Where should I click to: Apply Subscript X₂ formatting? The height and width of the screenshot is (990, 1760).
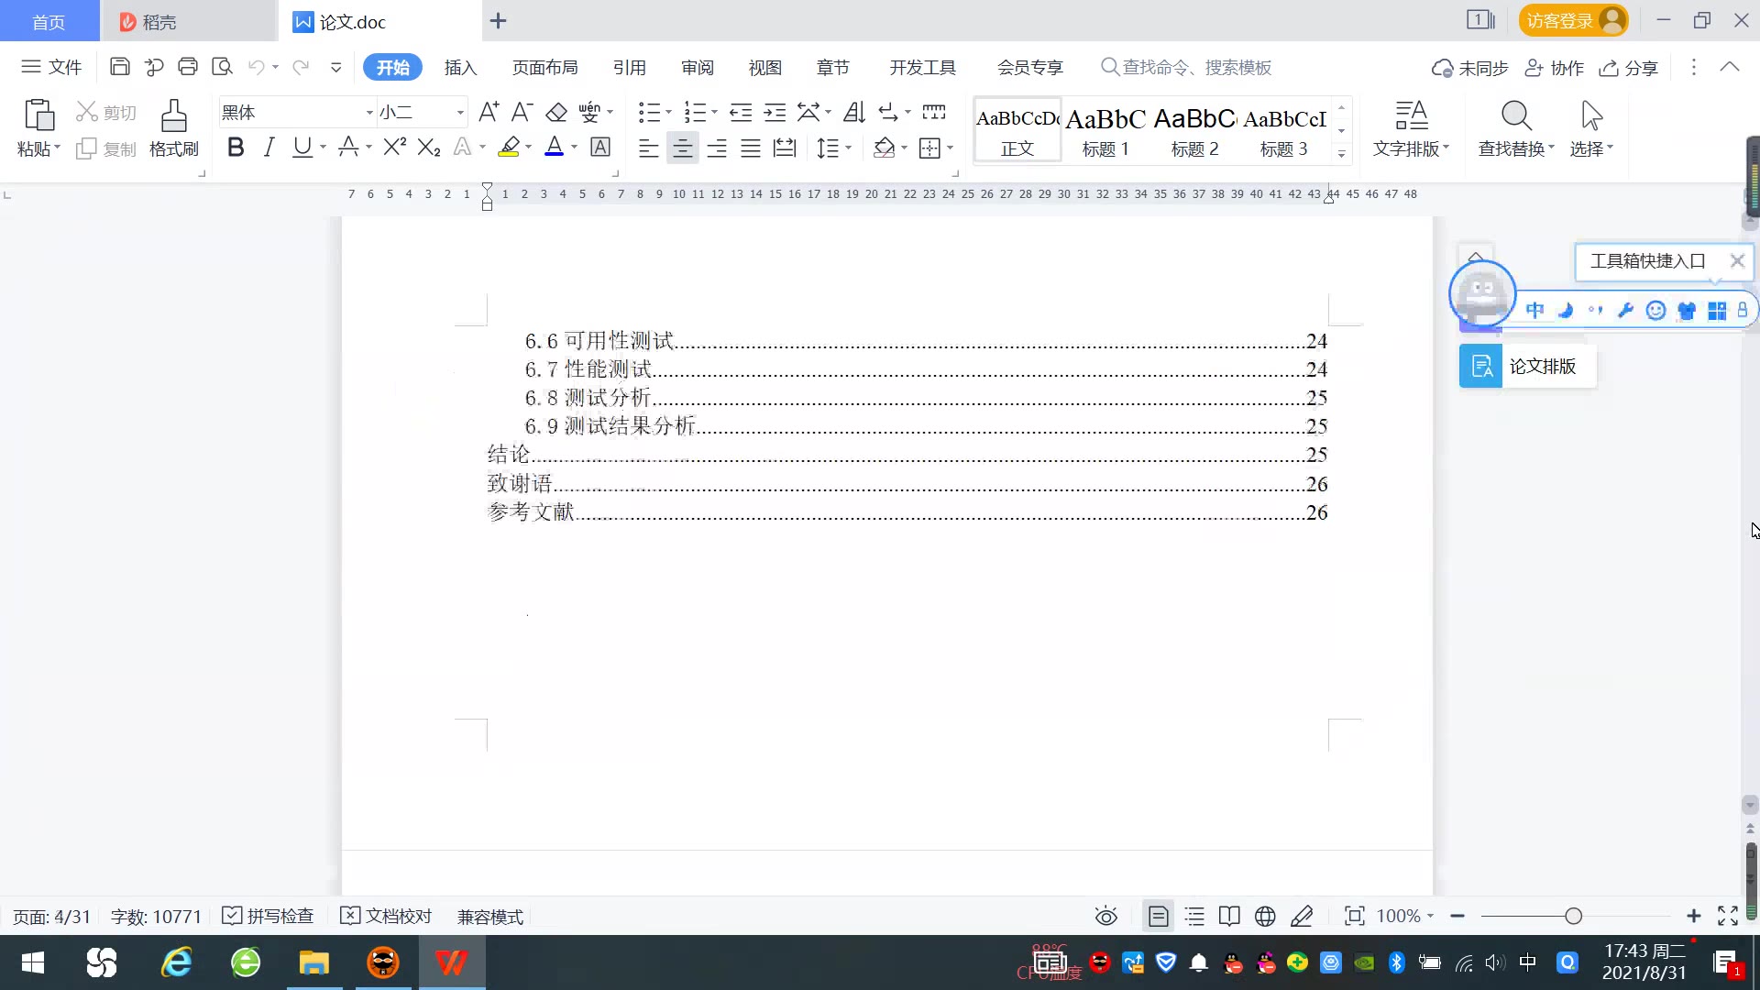(x=429, y=147)
